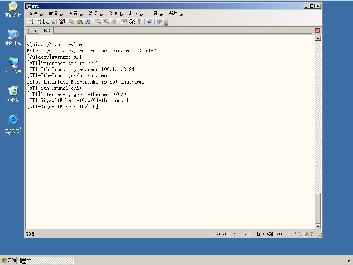Click the 31行,104列 status entry
Image resolution: width=353 pixels, height=265 pixels.
[262, 234]
